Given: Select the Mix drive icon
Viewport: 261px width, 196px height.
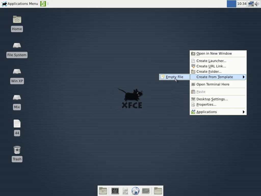Looking at the screenshot, I should click(x=17, y=97).
